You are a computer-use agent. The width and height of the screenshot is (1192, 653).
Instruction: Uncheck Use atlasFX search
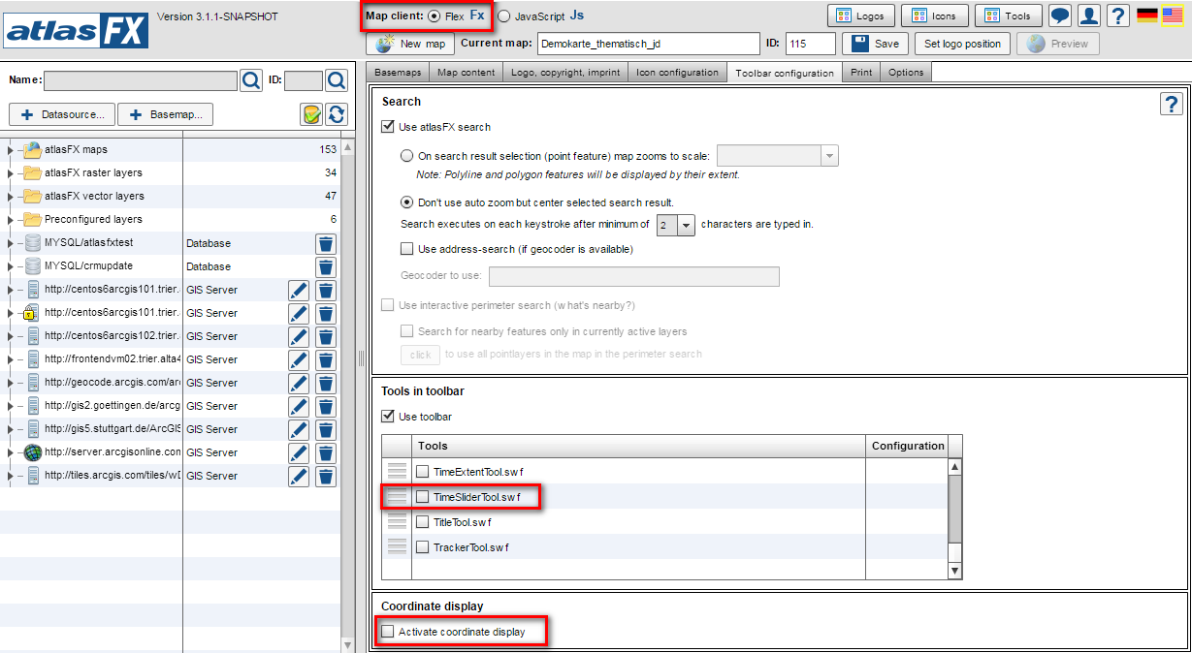click(388, 127)
